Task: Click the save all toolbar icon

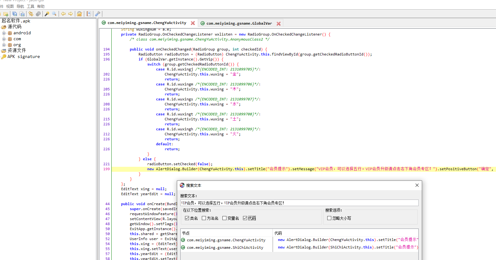Action: pos(15,14)
